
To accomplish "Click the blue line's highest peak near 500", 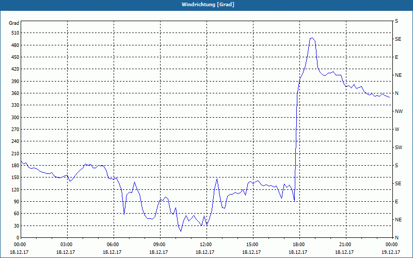I will click(x=312, y=38).
